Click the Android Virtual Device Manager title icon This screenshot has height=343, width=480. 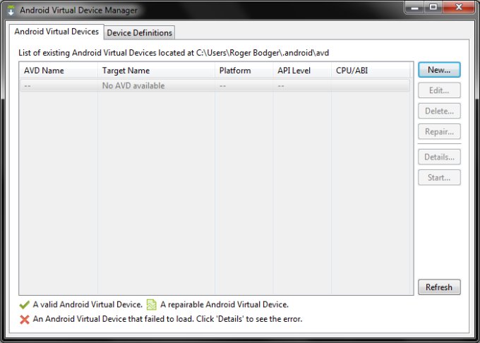[11, 10]
